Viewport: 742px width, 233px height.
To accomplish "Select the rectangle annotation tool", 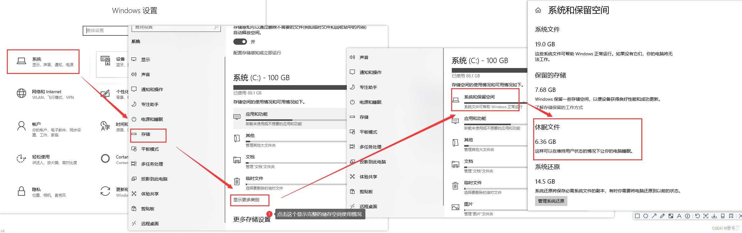I will pyautogui.click(x=637, y=216).
